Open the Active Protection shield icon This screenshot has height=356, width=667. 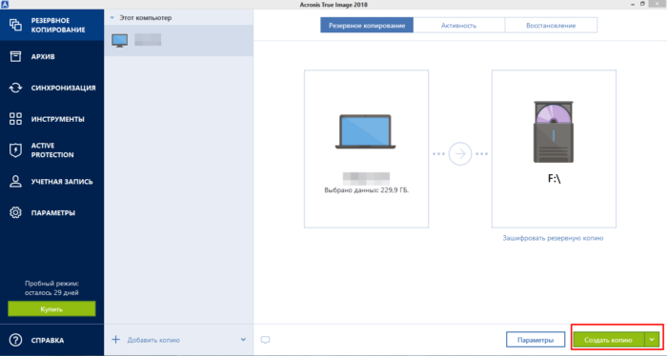coord(16,150)
